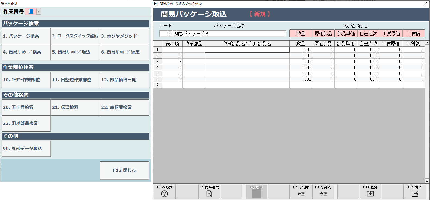Viewport: 430px width, 200px height.
Task: Toggle the 数量 import item button
Action: point(301,33)
